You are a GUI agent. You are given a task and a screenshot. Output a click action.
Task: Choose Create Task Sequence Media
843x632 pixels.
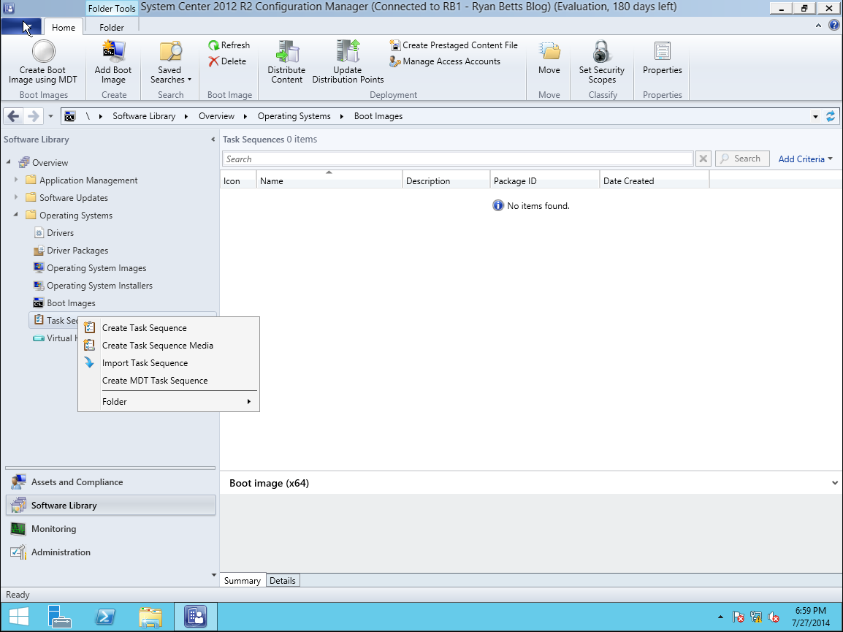point(169,346)
